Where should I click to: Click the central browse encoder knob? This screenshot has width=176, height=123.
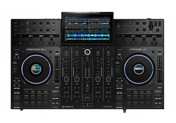pos(87,52)
